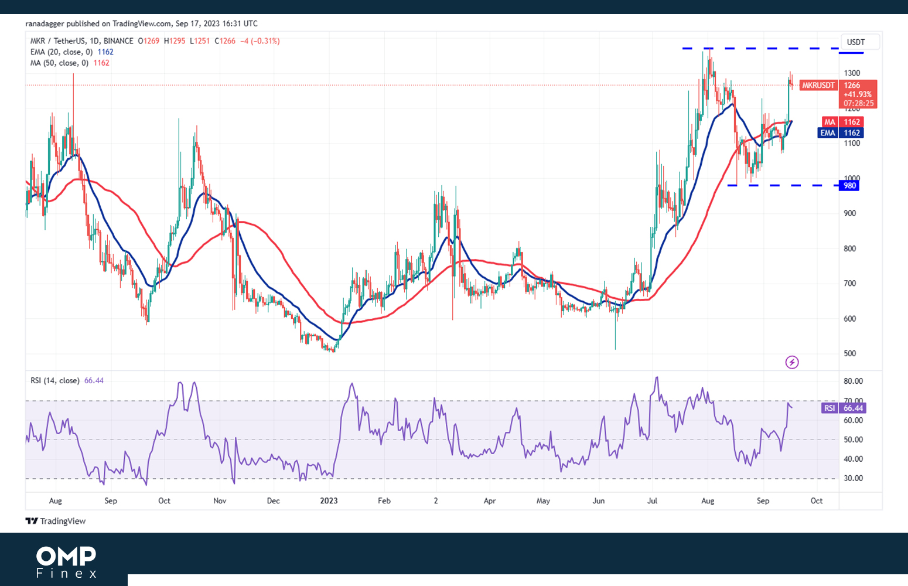Viewport: 908px width, 586px height.
Task: Click the +41.93% change value
Action: tap(857, 94)
